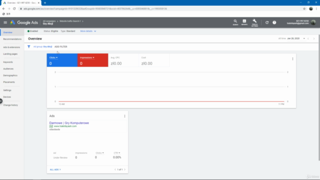Open Landing pages in the sidebar
Screen dimensions: 320x180
10,54
